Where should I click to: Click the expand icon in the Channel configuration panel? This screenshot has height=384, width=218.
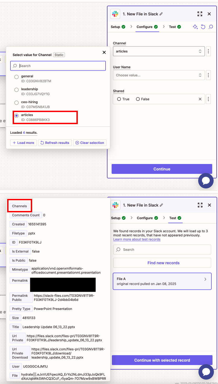click(x=200, y=14)
